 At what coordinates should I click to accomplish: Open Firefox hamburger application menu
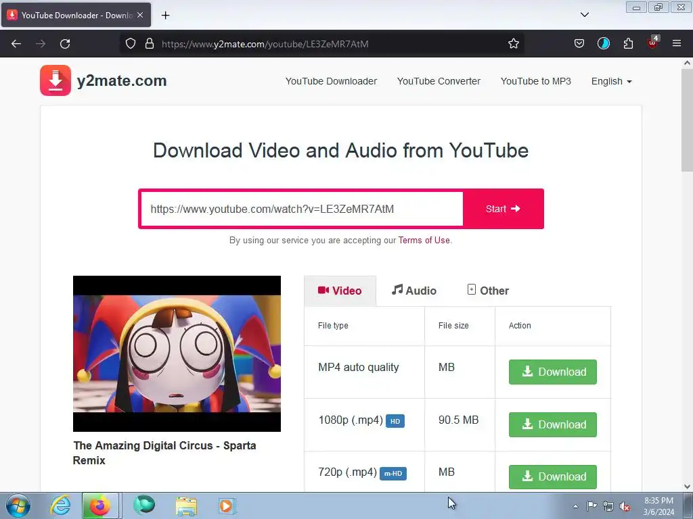(x=677, y=43)
